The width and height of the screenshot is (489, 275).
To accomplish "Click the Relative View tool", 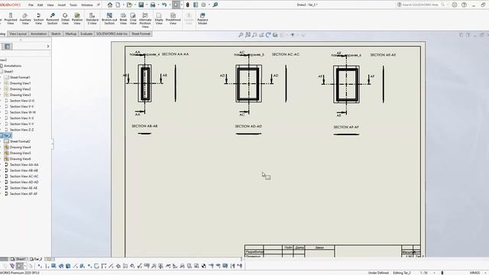I will pos(77,18).
